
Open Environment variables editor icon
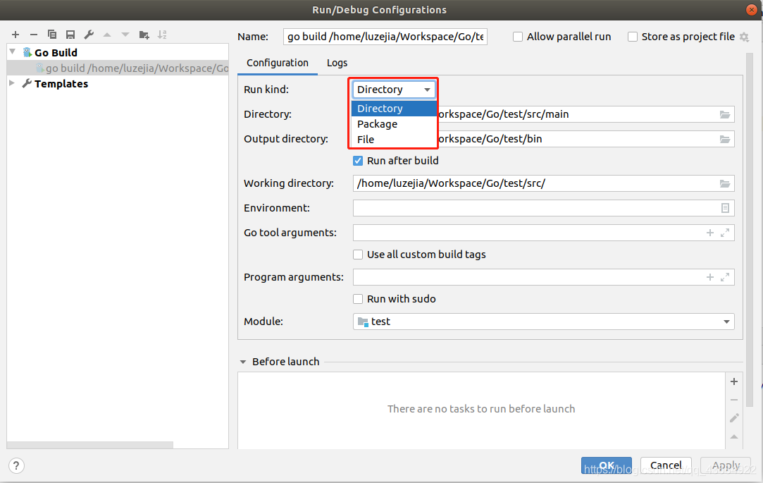(725, 208)
